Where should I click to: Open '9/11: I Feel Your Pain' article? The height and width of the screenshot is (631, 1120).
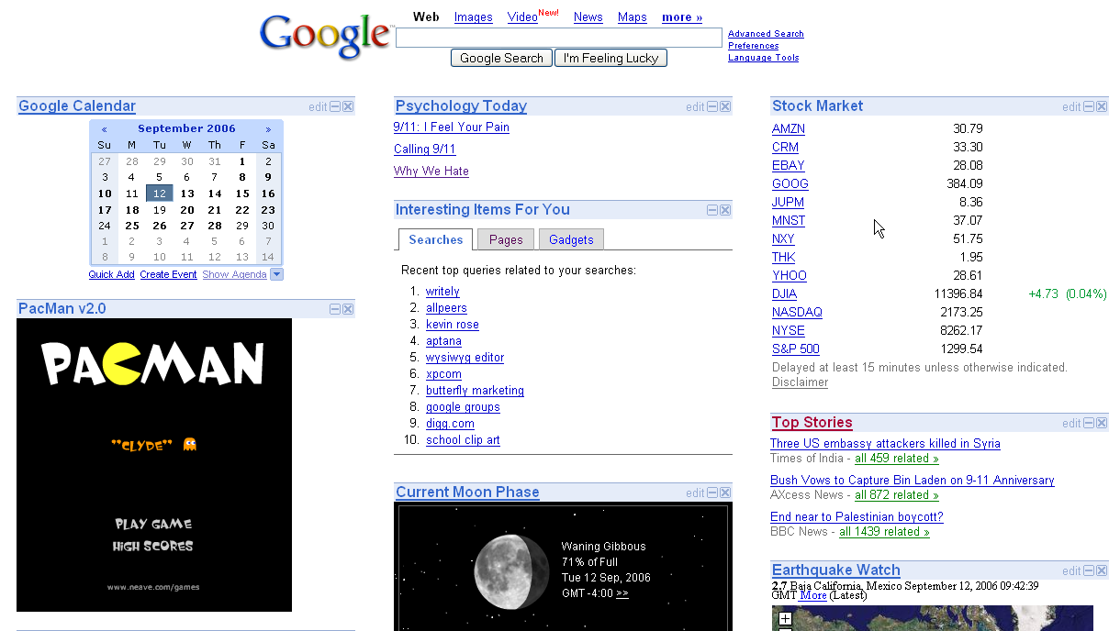click(x=452, y=127)
